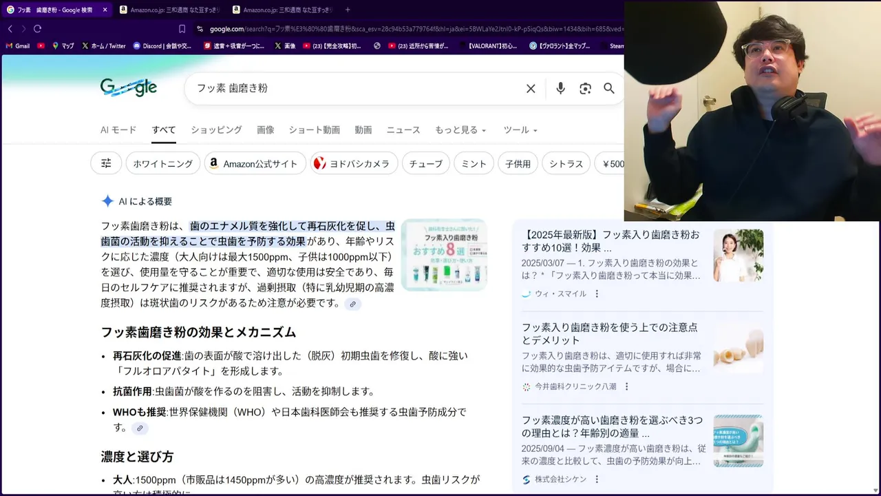The height and width of the screenshot is (496, 881).
Task: Switch to the 動画 tab
Action: click(x=363, y=130)
